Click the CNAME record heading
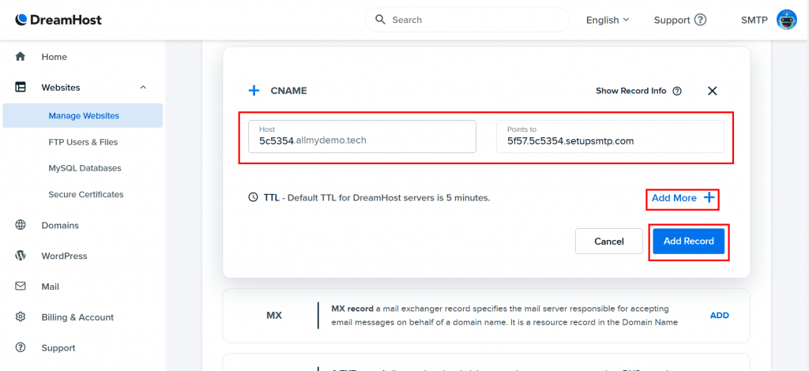 tap(289, 91)
